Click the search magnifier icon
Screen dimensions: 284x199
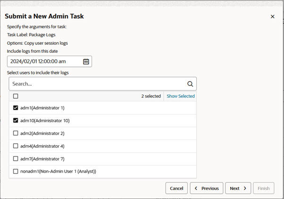coord(190,84)
